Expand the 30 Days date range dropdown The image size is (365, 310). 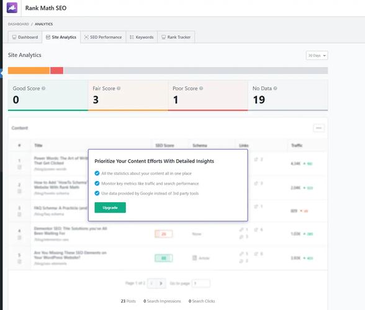coord(317,55)
